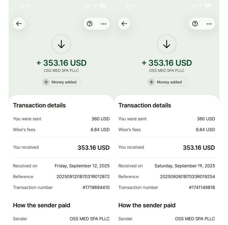This screenshot has height=225, width=228.
Task: Tap the plus icon in left Money added chip
Action: click(x=46, y=82)
